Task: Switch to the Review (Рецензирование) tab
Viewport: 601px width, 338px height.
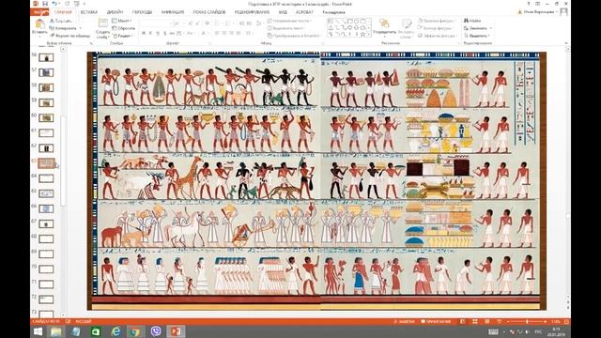Action: tap(252, 12)
